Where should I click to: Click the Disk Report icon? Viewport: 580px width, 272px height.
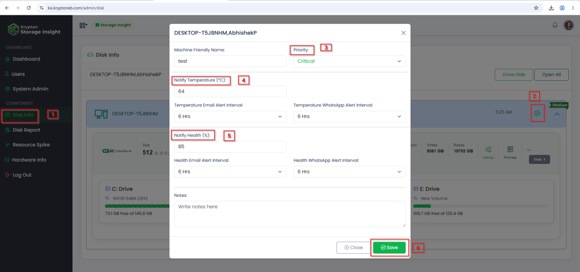point(7,130)
